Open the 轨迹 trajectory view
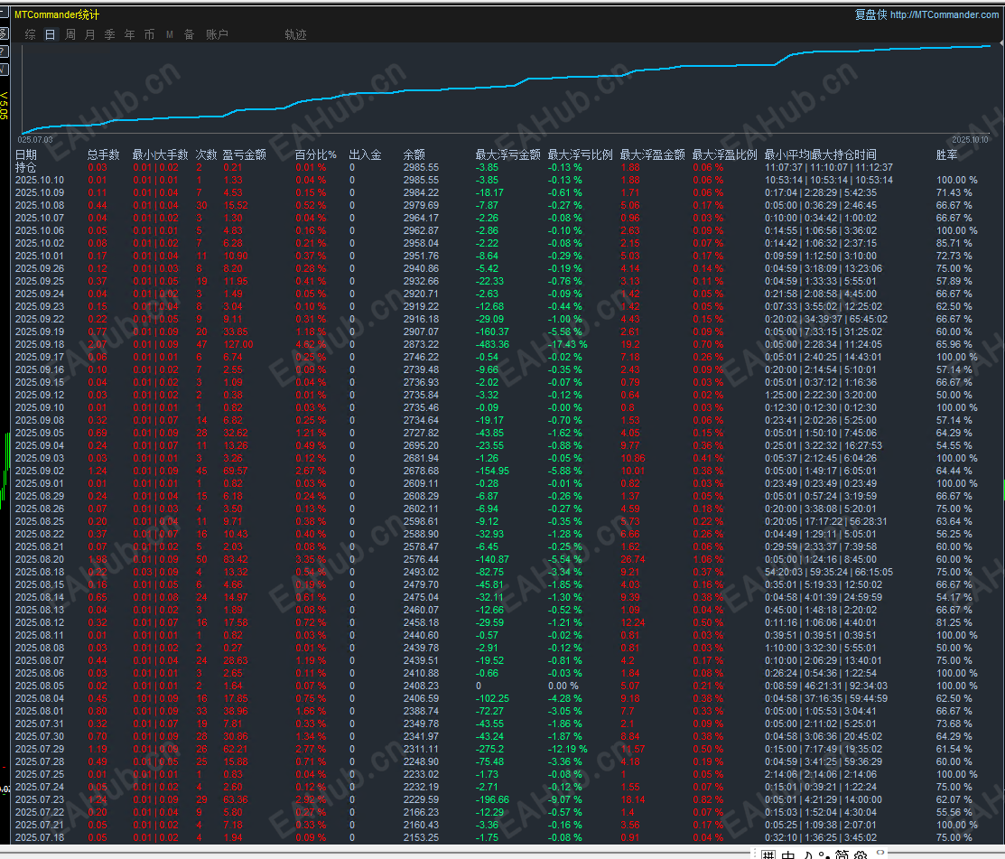The height and width of the screenshot is (859, 1005). pos(295,34)
